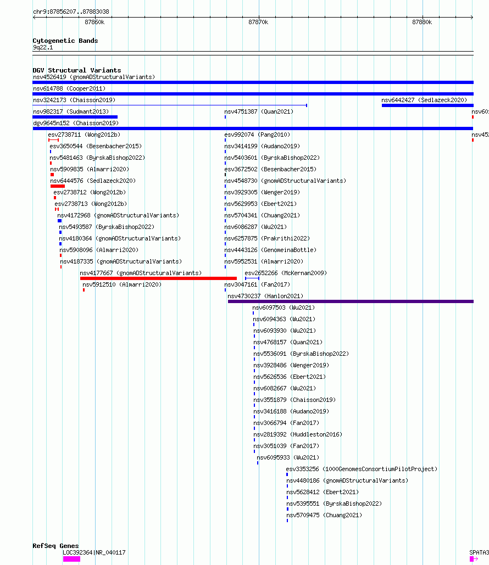Screen dimensions: 489x565
Task: Open nsv2819392 (Huddleston2016) label
Action: point(298,434)
